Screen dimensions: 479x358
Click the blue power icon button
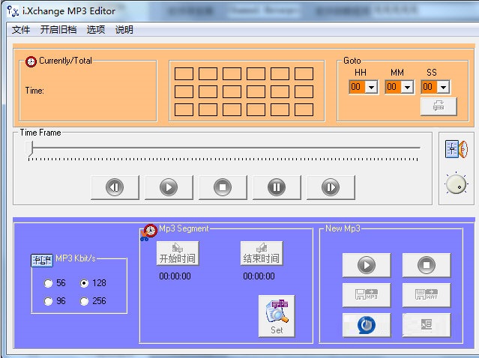367,324
